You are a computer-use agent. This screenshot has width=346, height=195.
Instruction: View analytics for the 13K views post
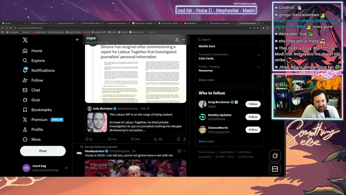(158, 139)
